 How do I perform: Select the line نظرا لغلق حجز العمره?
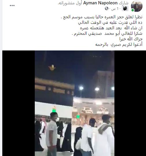coord(101,17)
